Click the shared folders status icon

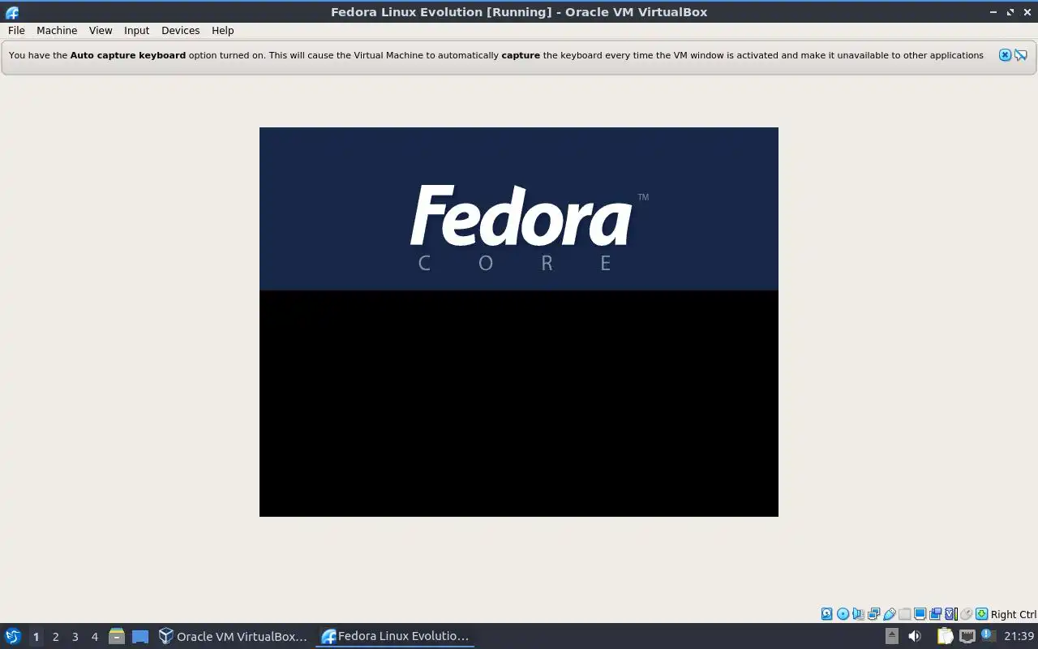coord(904,614)
